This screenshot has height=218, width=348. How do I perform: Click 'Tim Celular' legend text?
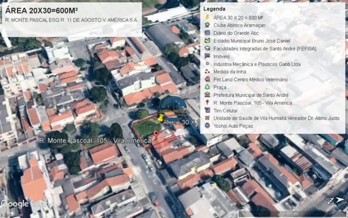point(226,110)
